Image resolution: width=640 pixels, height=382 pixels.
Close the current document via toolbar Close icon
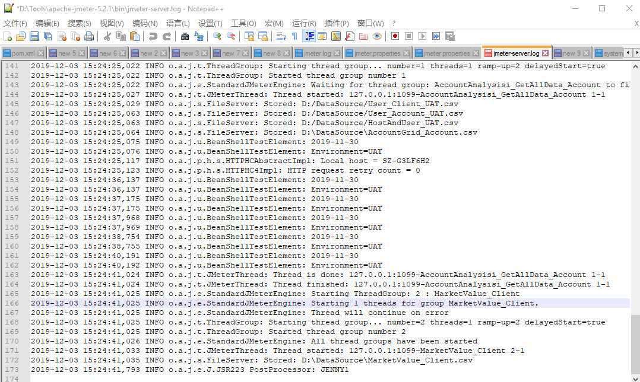pos(62,36)
